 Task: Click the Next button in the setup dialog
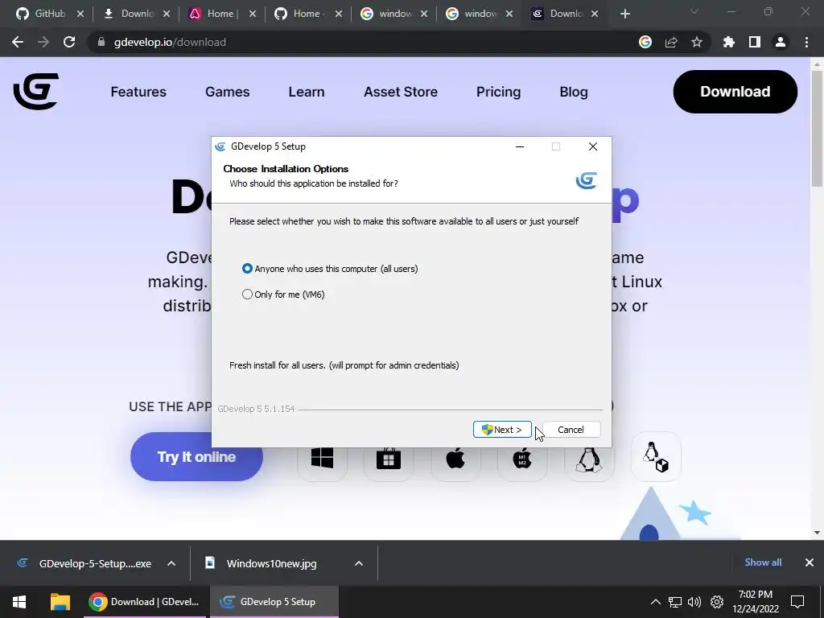click(502, 430)
